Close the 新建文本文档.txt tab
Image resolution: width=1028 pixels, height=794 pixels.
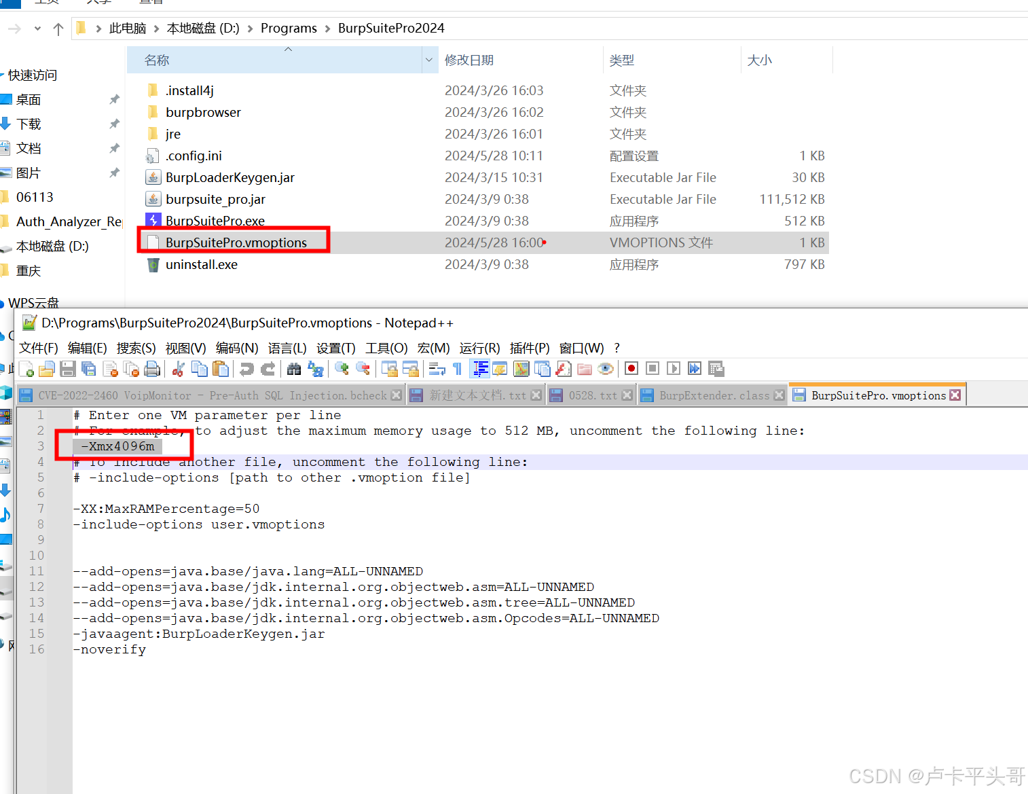(536, 394)
